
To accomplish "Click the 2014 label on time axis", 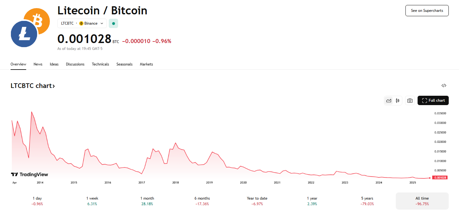I will [40, 182].
